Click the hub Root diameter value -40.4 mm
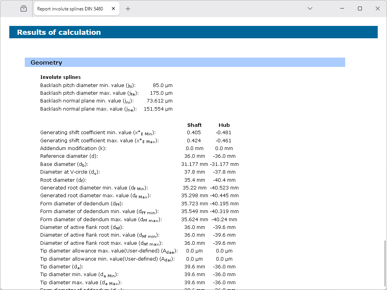Screen dimensions: 387x290 coord(224,180)
